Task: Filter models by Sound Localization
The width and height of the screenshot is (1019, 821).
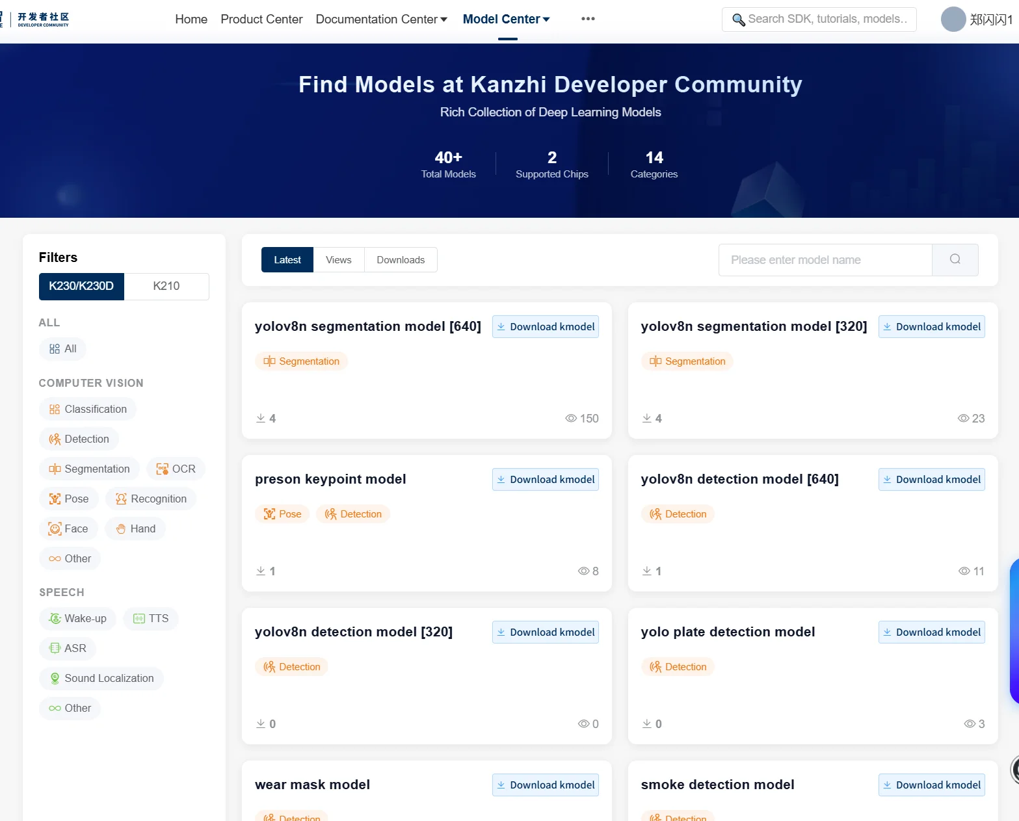Action: [x=101, y=679]
